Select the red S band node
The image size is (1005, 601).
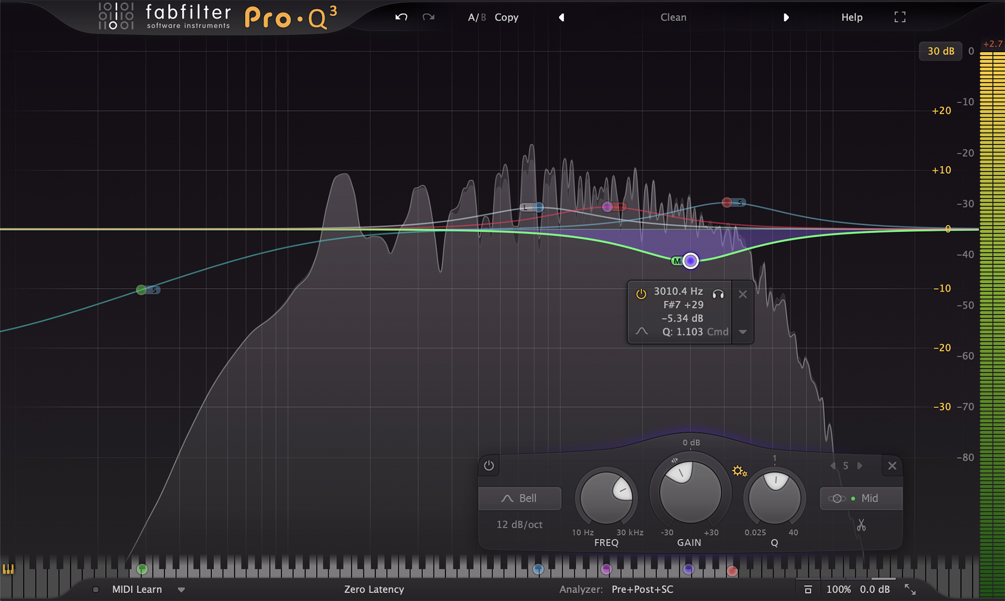[727, 202]
